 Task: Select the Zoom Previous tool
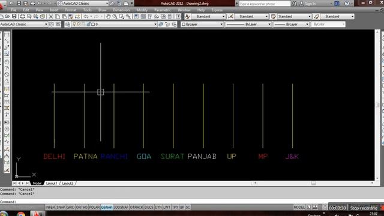[128, 16]
